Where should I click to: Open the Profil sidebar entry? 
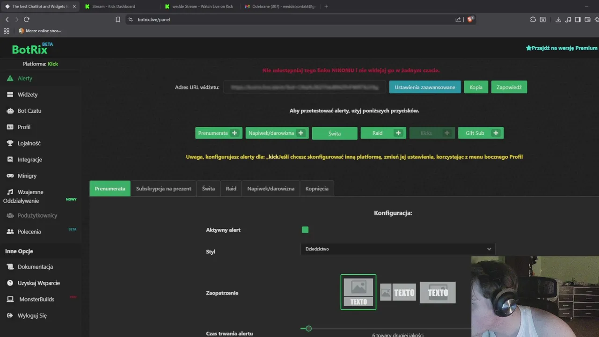point(24,127)
